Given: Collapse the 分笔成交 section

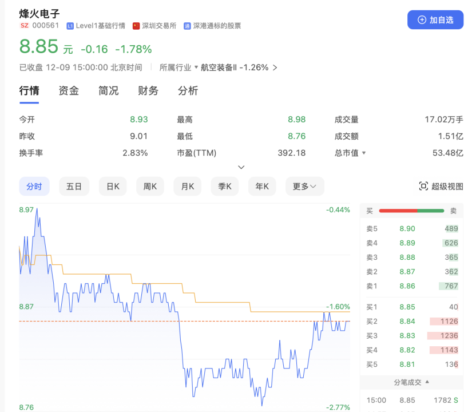Looking at the screenshot, I should tap(427, 382).
